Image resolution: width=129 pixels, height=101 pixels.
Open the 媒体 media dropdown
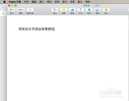98,10
